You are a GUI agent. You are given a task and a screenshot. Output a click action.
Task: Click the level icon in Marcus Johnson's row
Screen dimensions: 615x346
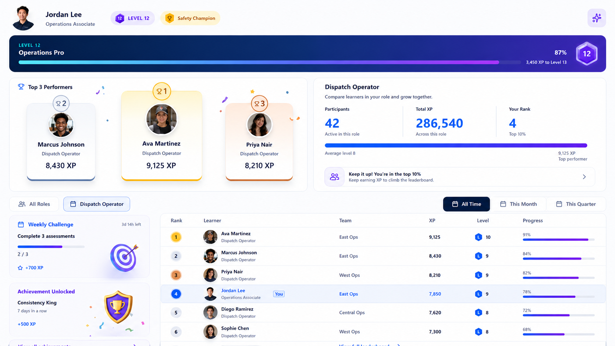coord(479,256)
